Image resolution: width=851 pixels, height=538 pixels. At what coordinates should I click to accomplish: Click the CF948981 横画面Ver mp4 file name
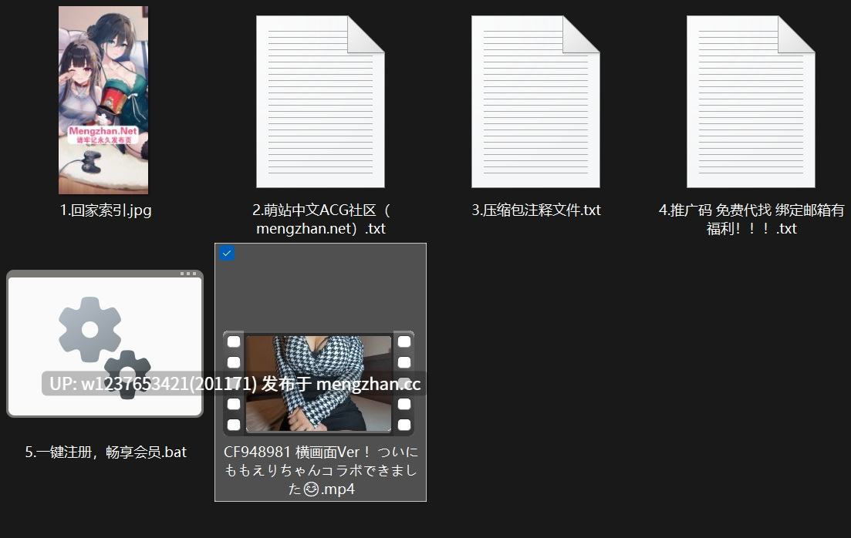pyautogui.click(x=321, y=470)
